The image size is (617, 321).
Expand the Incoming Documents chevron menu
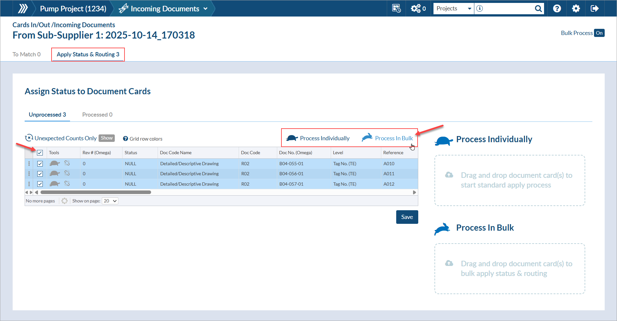click(206, 9)
